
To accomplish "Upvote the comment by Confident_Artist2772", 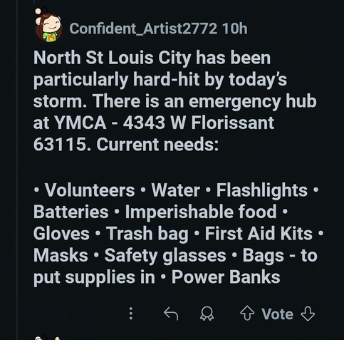I will pyautogui.click(x=247, y=314).
